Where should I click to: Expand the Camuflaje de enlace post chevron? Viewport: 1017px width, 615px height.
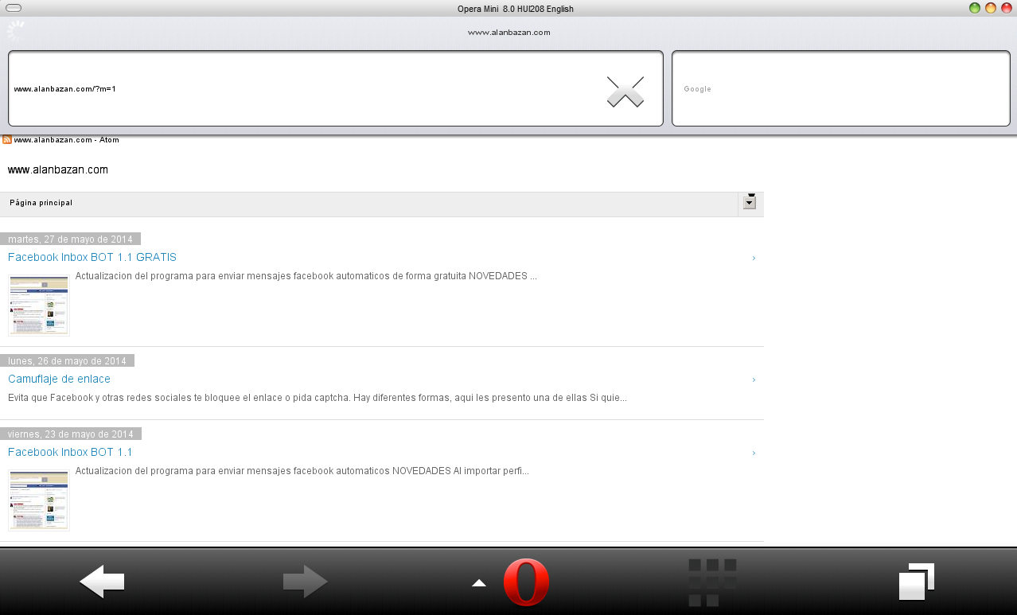coord(753,380)
